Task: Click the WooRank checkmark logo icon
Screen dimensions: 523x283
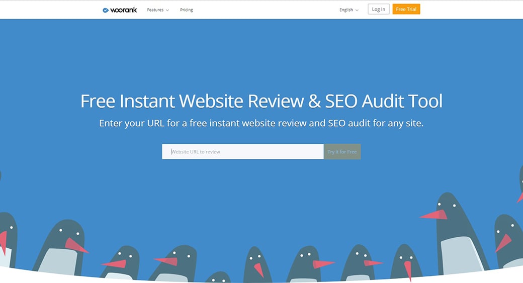Action: pyautogui.click(x=106, y=10)
